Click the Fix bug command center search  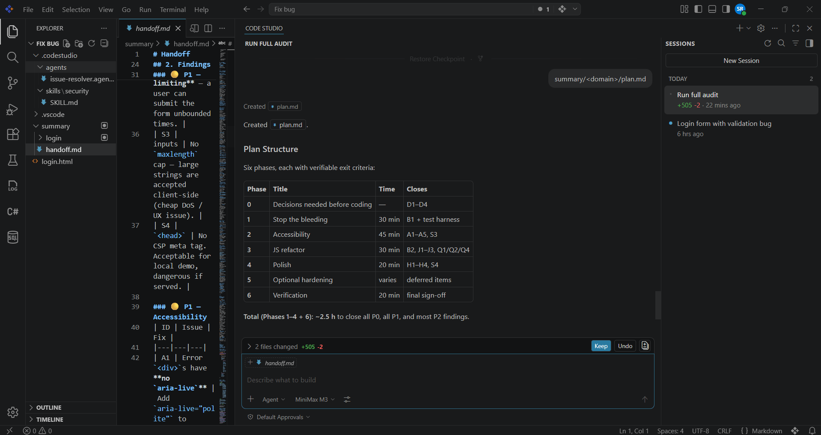click(401, 9)
